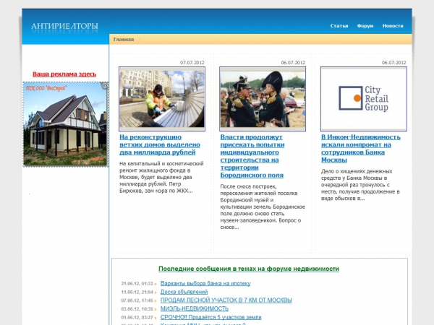Open forum topic 'Доска объявлений'
434x325 pixels.
pyautogui.click(x=184, y=292)
